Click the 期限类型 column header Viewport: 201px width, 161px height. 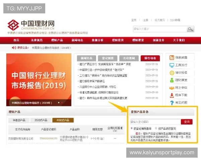tap(97, 129)
